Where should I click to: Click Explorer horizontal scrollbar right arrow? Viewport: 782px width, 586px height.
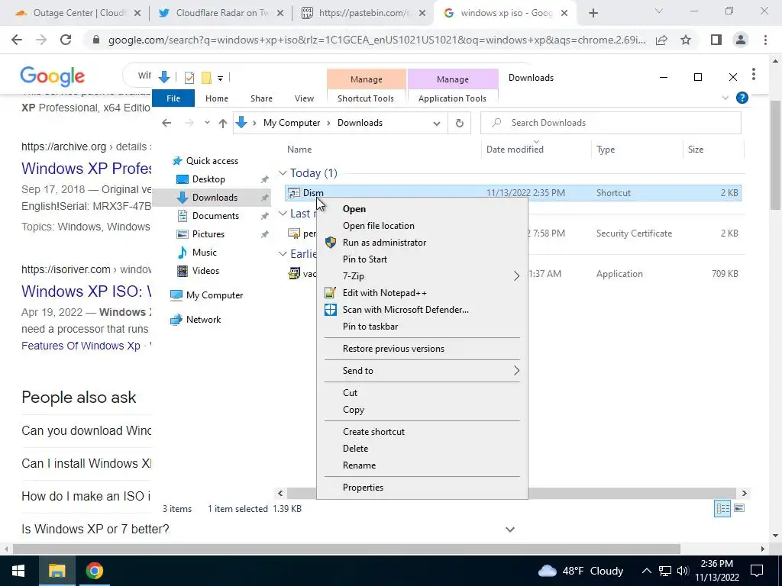tap(744, 494)
